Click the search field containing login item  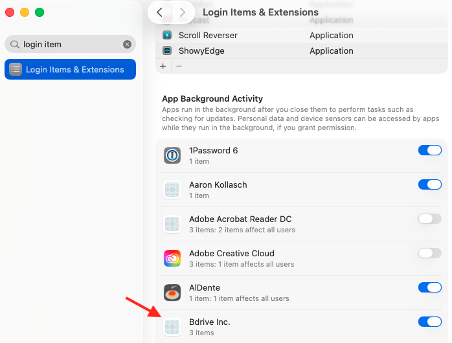68,44
